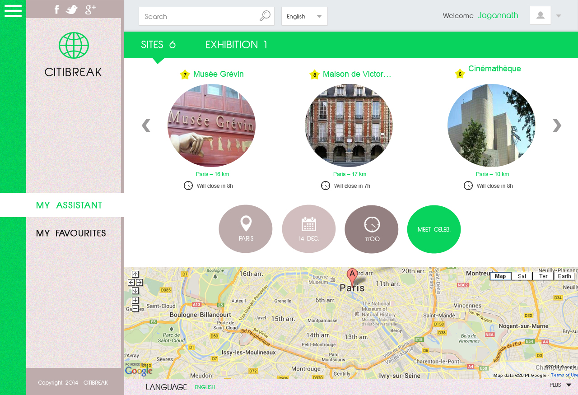578x395 pixels.
Task: Click the star rating on Maison de Victor
Action: click(314, 74)
